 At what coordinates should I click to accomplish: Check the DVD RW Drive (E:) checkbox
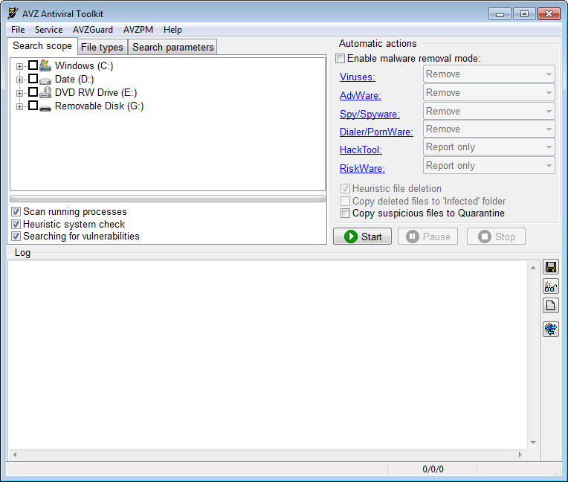[x=33, y=92]
